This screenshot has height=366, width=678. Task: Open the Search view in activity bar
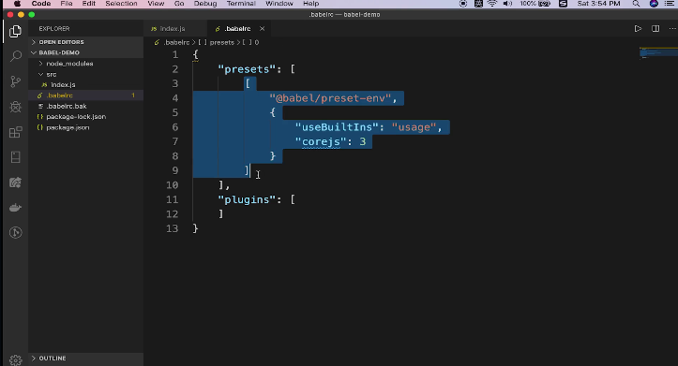pos(16,56)
